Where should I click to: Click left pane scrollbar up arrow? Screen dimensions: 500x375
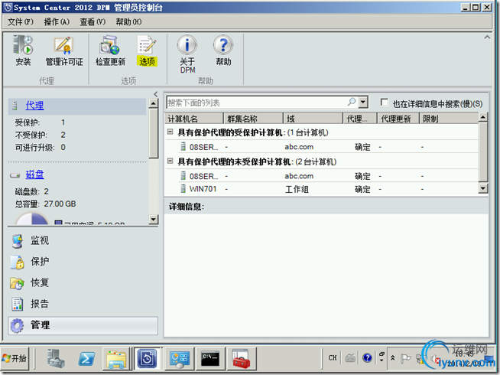[154, 103]
